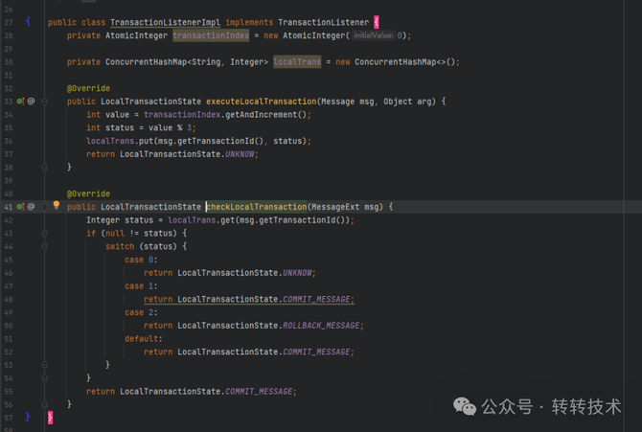Click the fold end marker on line 38

point(44,167)
